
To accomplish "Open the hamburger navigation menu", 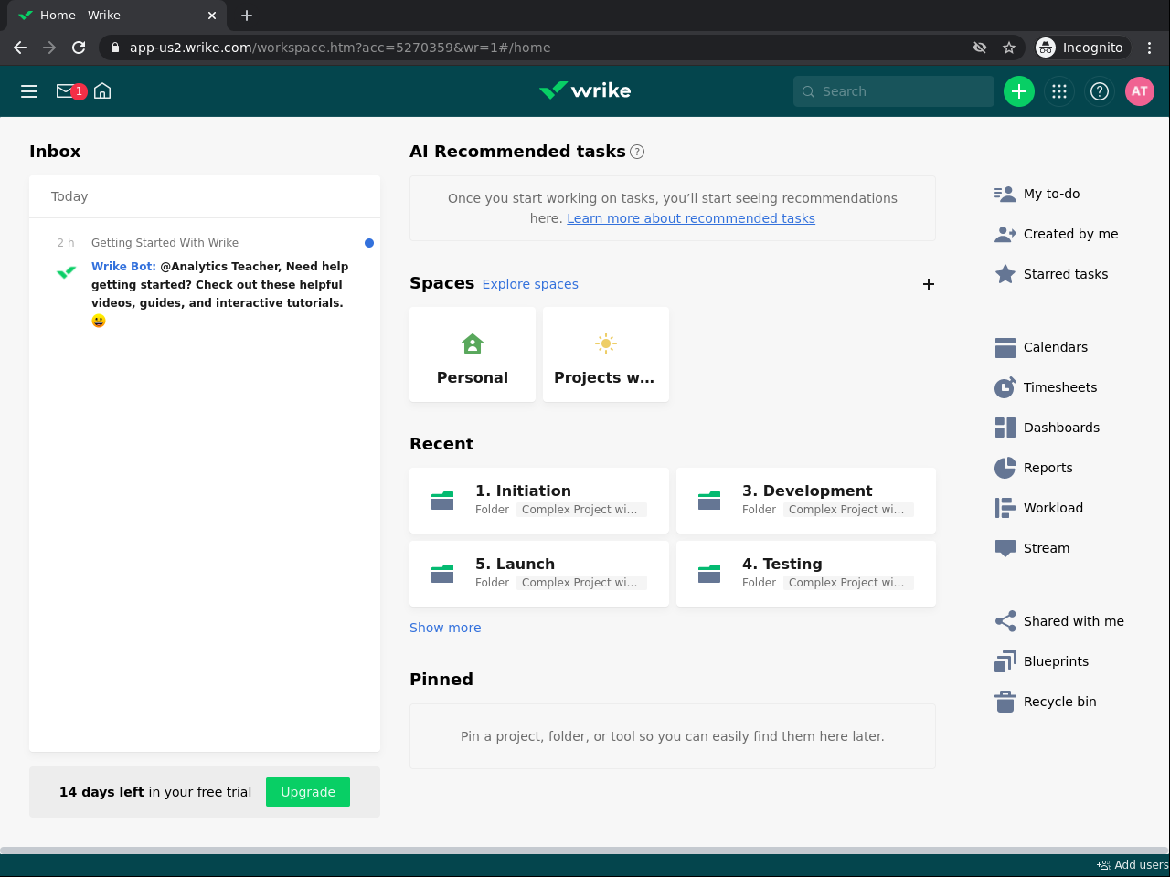I will click(29, 91).
